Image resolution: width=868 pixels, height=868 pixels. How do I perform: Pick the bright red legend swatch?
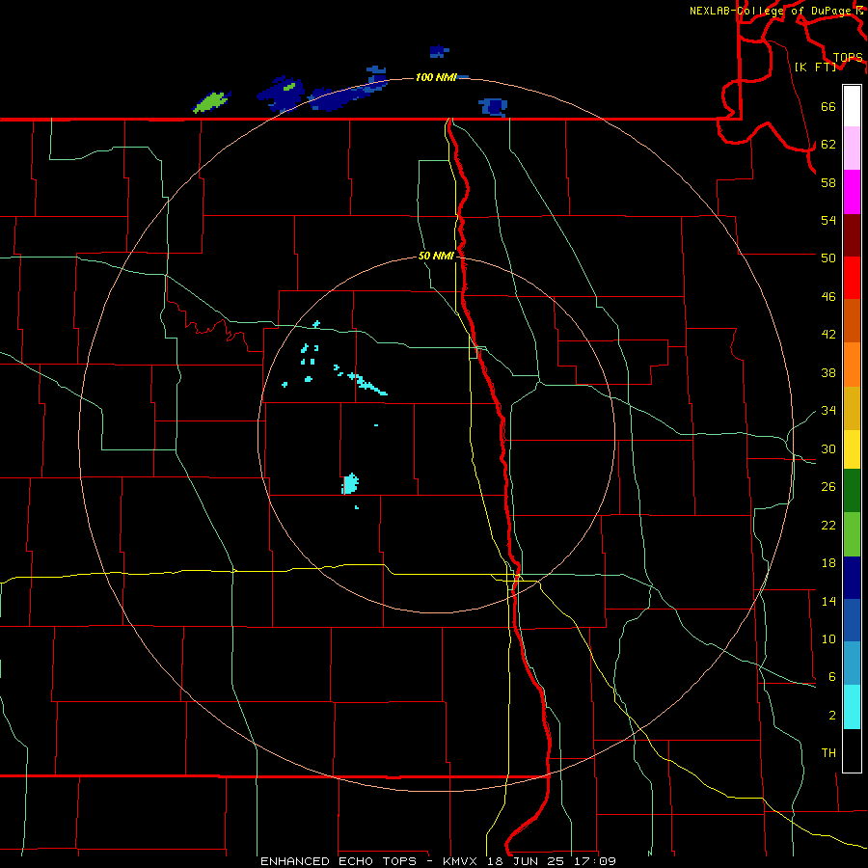852,278
